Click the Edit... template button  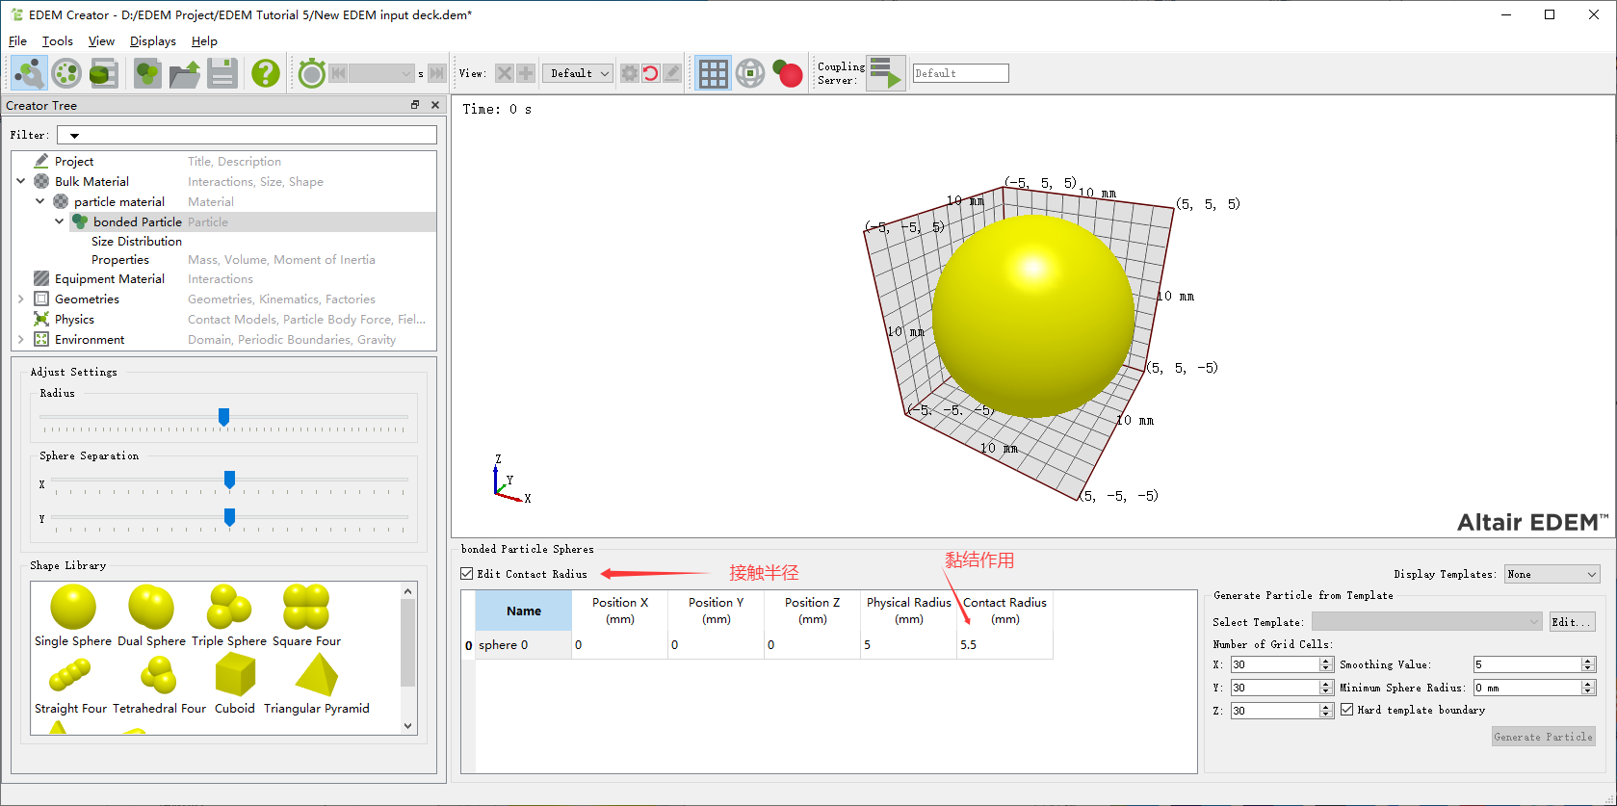click(1572, 622)
